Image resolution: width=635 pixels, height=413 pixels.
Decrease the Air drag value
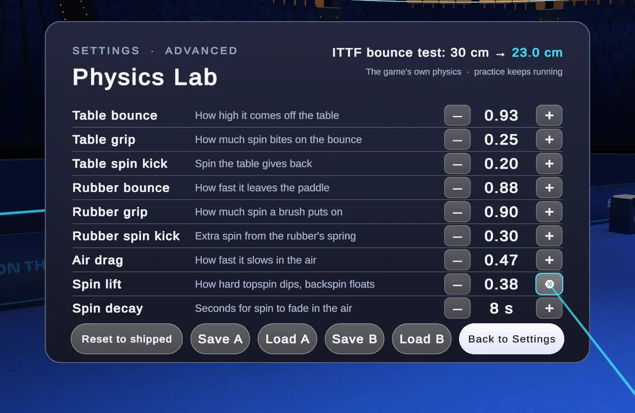pos(457,260)
